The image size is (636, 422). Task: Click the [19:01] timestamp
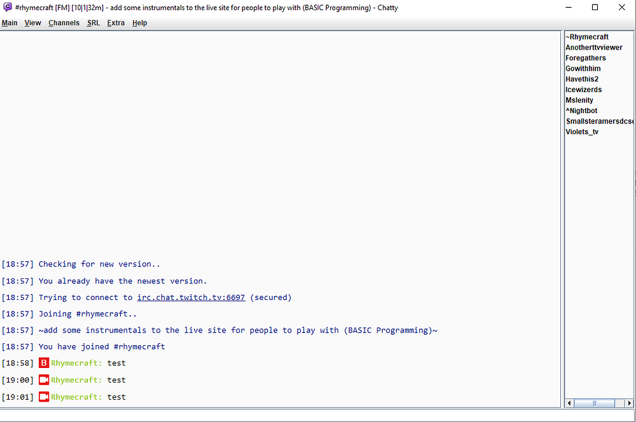(17, 397)
